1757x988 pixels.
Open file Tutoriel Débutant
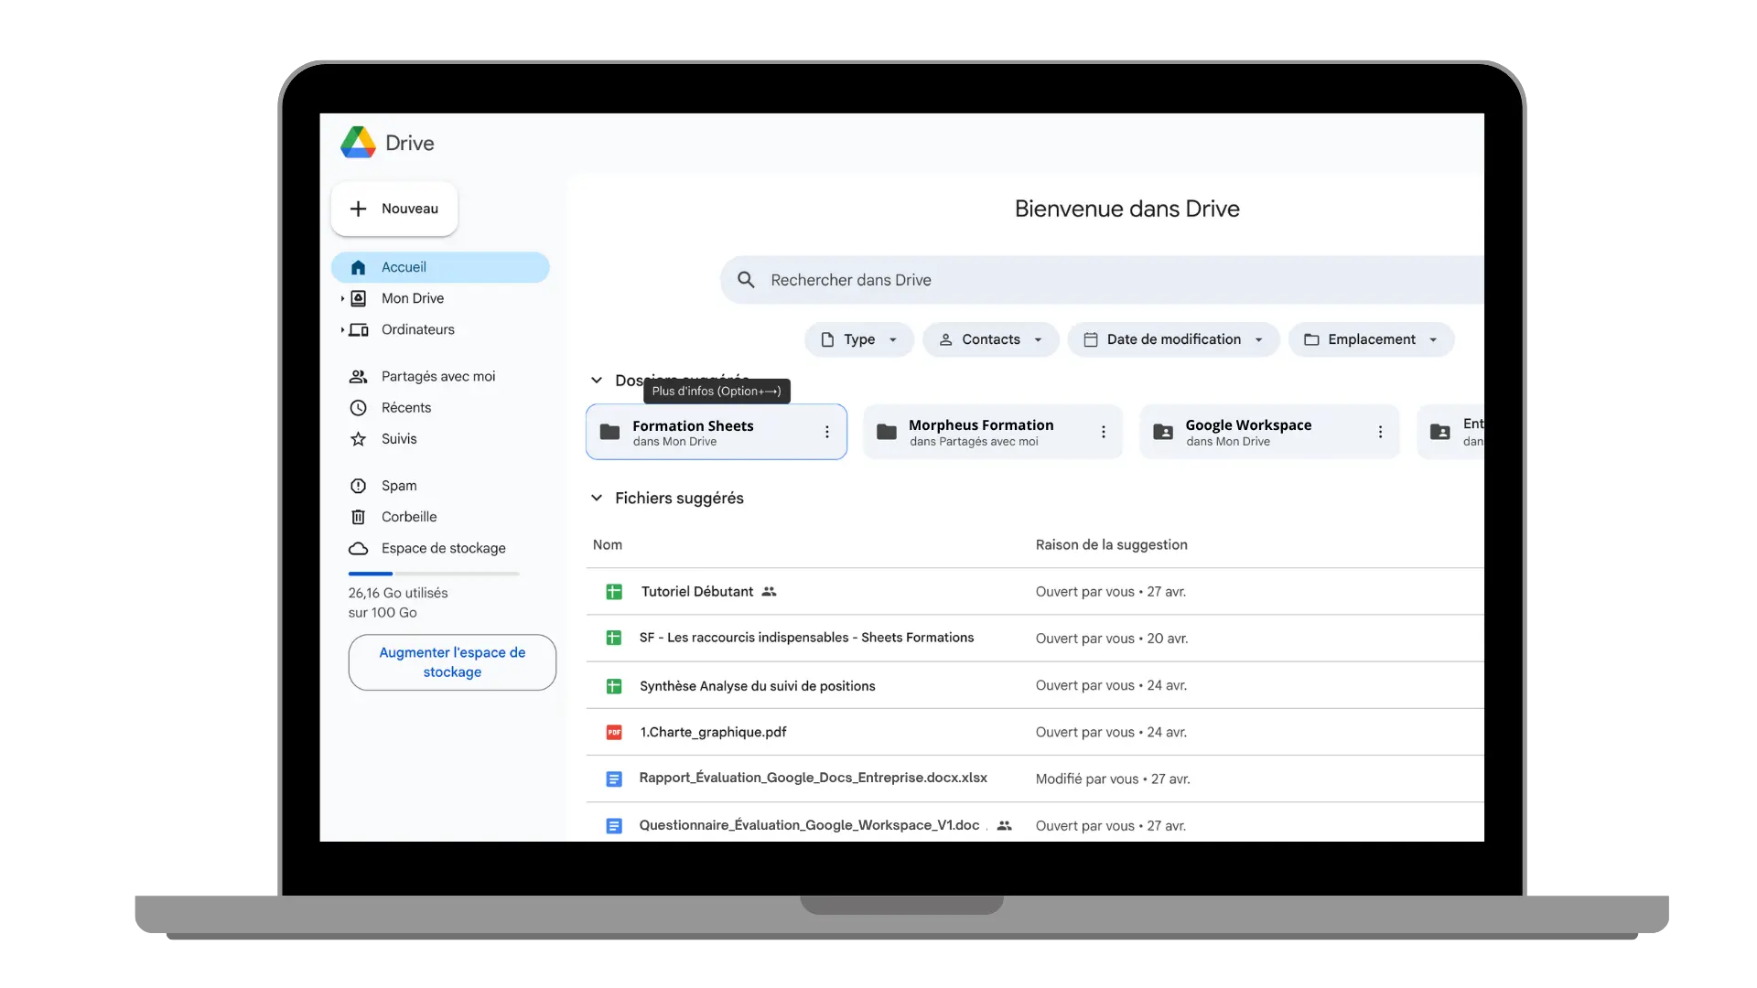pos(697,592)
